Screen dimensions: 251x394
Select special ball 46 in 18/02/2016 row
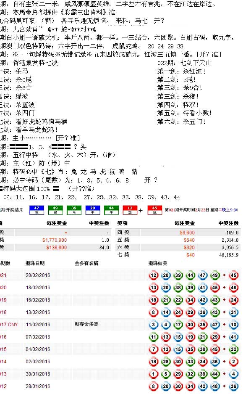tap(233, 288)
